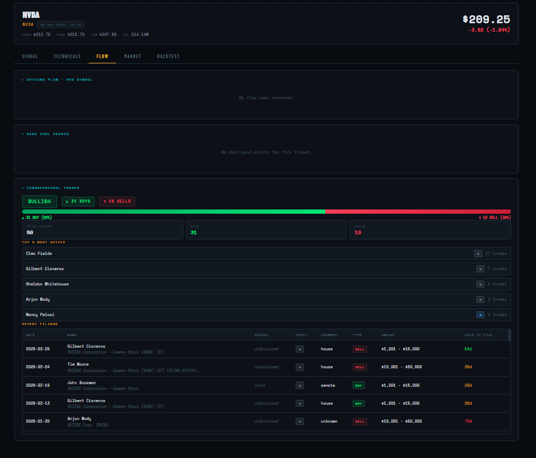
Task: Click the 17 trades count for Cleo Fields
Action: tap(496, 253)
